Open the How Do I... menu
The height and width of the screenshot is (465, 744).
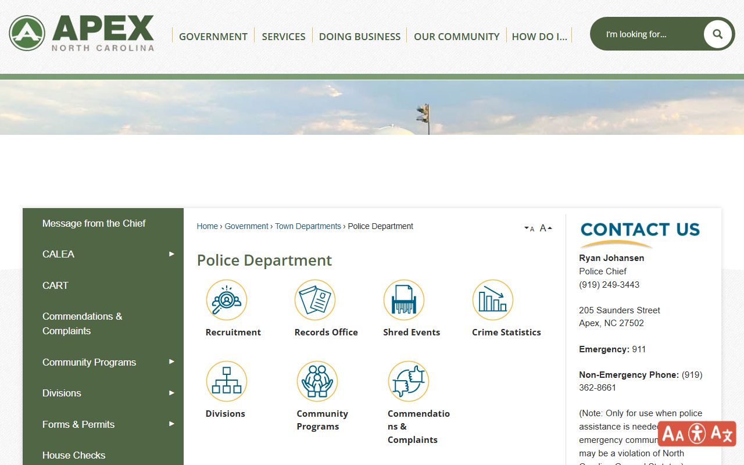539,36
